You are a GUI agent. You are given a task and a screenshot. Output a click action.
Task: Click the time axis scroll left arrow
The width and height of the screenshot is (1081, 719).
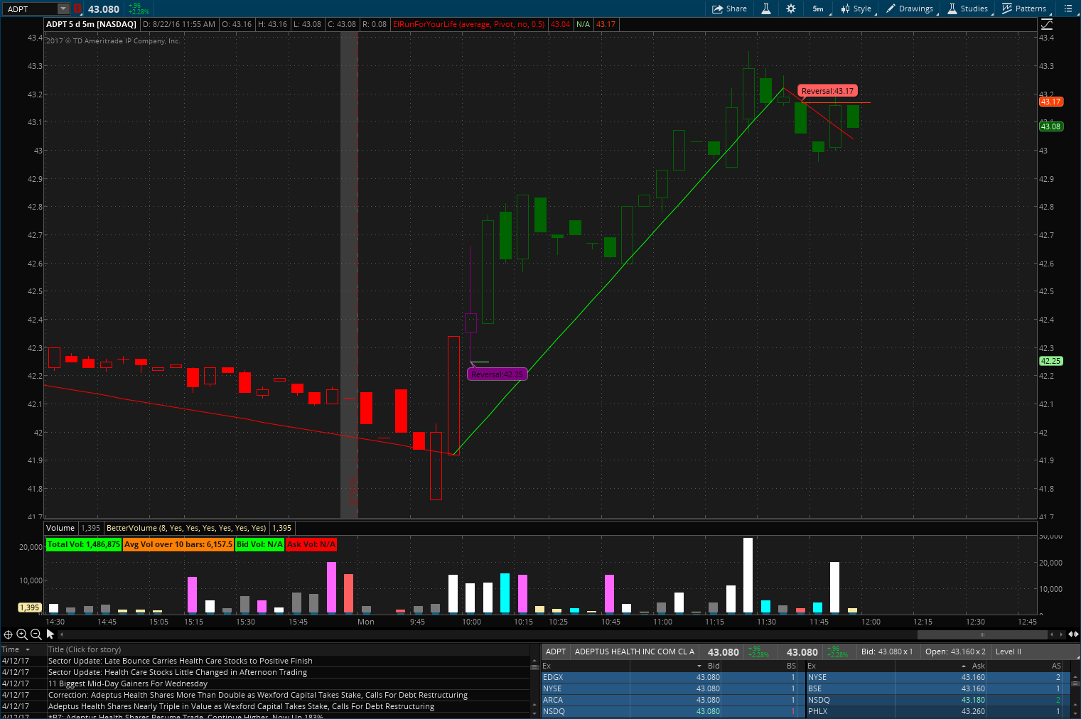(62, 634)
